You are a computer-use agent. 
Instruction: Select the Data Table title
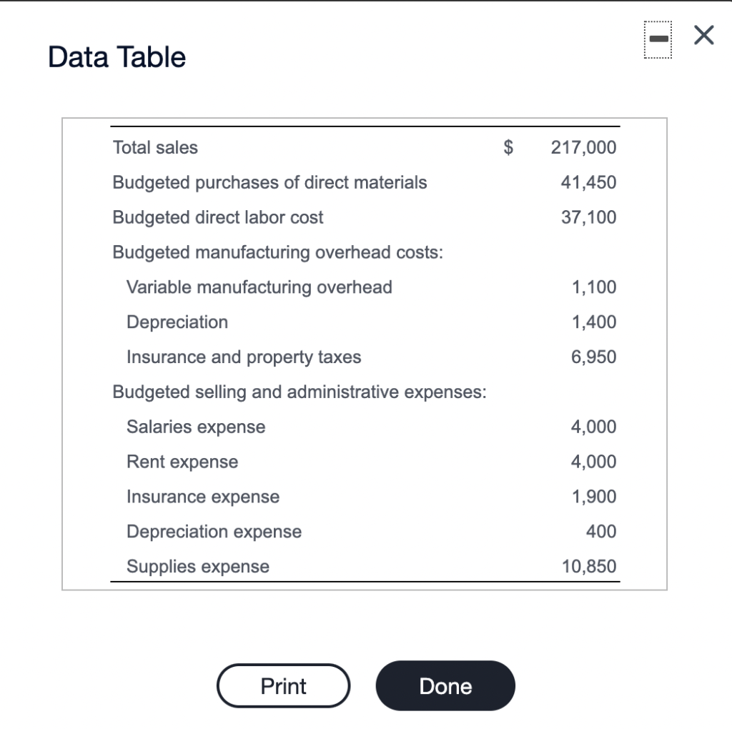(116, 56)
